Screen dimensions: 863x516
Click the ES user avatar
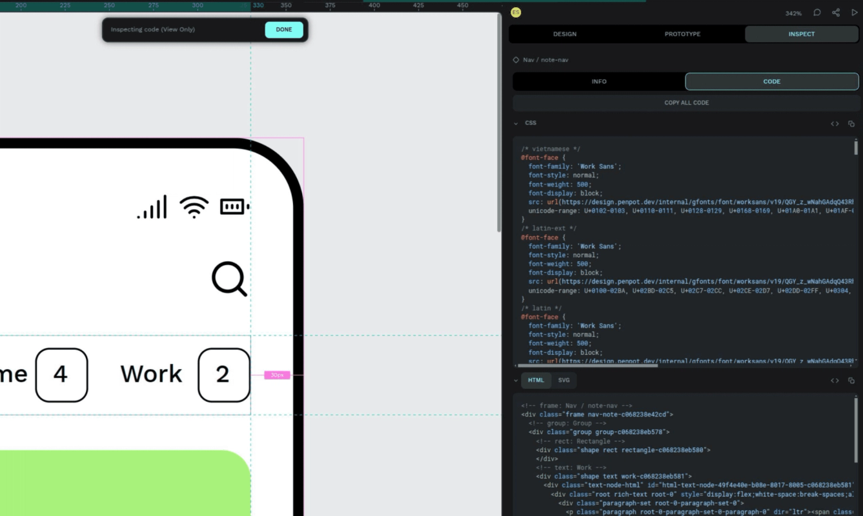point(515,12)
